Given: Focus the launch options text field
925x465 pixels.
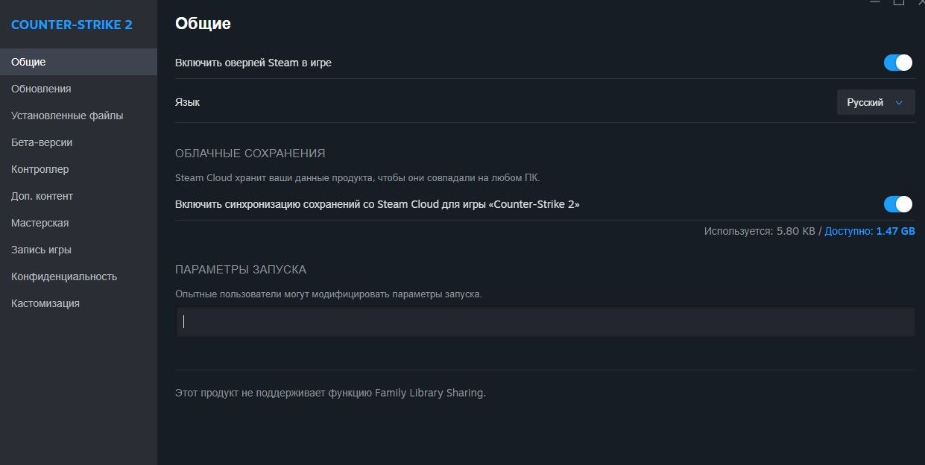Looking at the screenshot, I should point(545,322).
